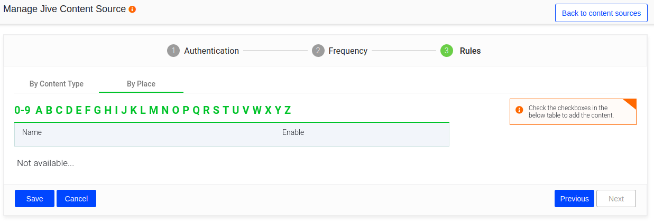Click the orange info icon in the hint box

click(519, 110)
